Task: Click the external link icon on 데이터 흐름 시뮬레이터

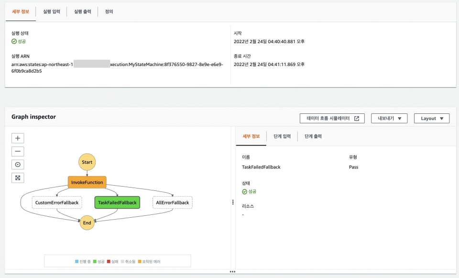Action: click(356, 118)
